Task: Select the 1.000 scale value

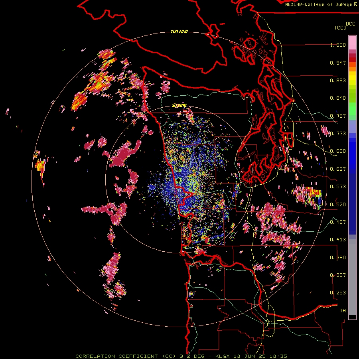Action: pos(338,45)
